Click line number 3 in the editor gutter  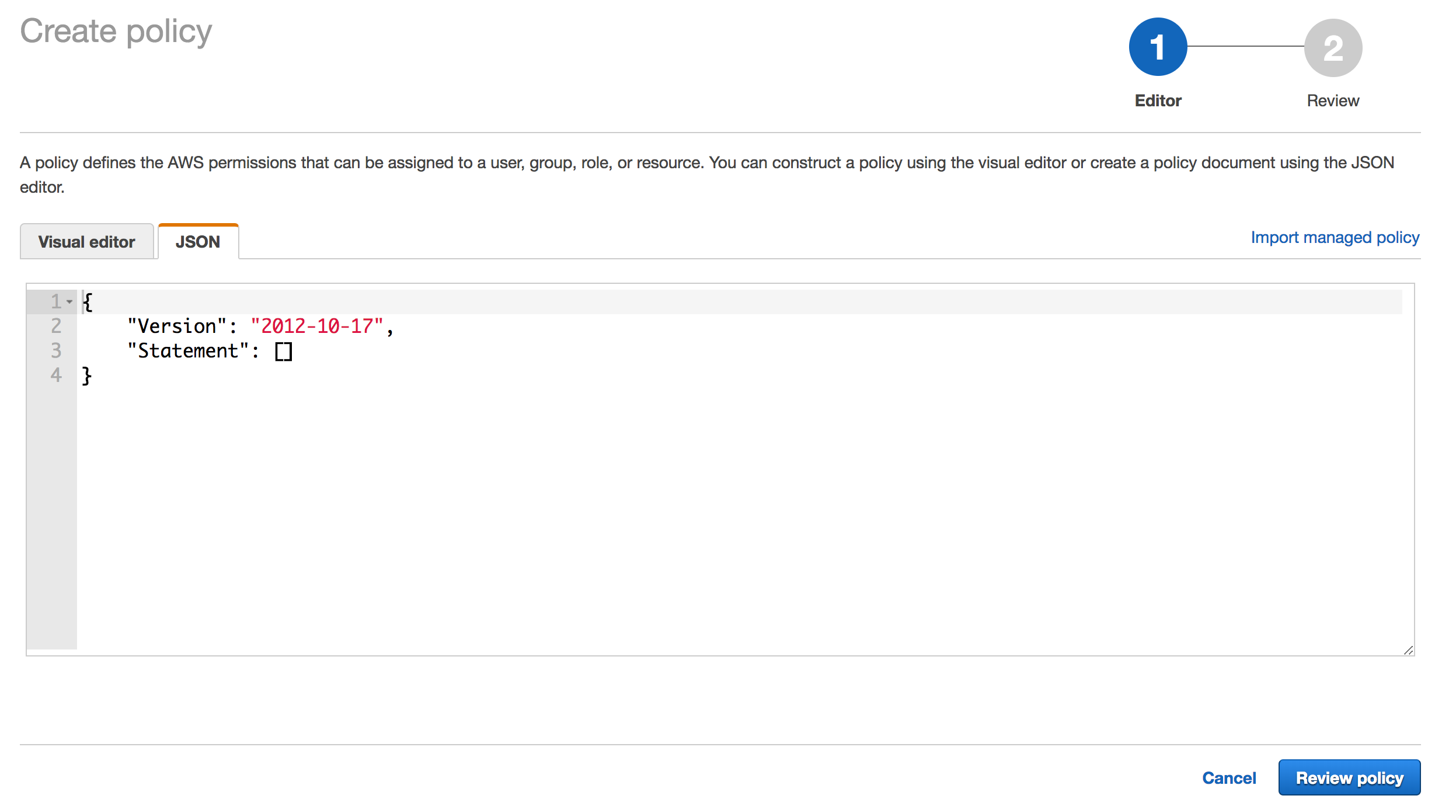[55, 350]
